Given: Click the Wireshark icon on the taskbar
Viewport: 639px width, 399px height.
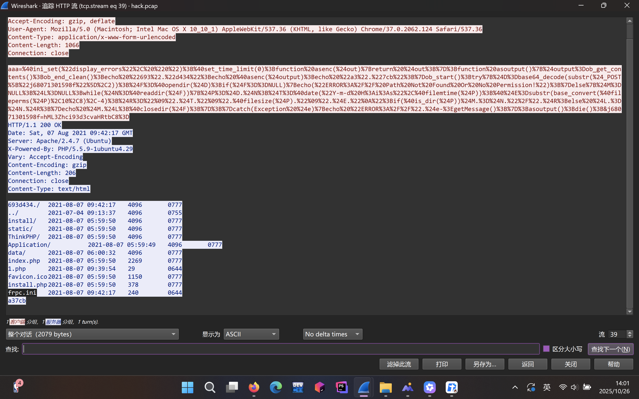Looking at the screenshot, I should 364,387.
